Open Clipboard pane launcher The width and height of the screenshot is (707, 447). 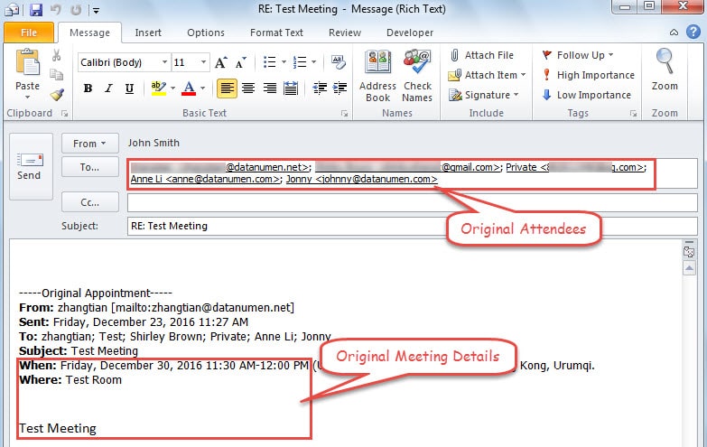pyautogui.click(x=64, y=114)
